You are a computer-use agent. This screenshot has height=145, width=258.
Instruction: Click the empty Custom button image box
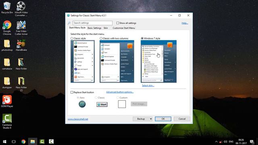pos(122,104)
